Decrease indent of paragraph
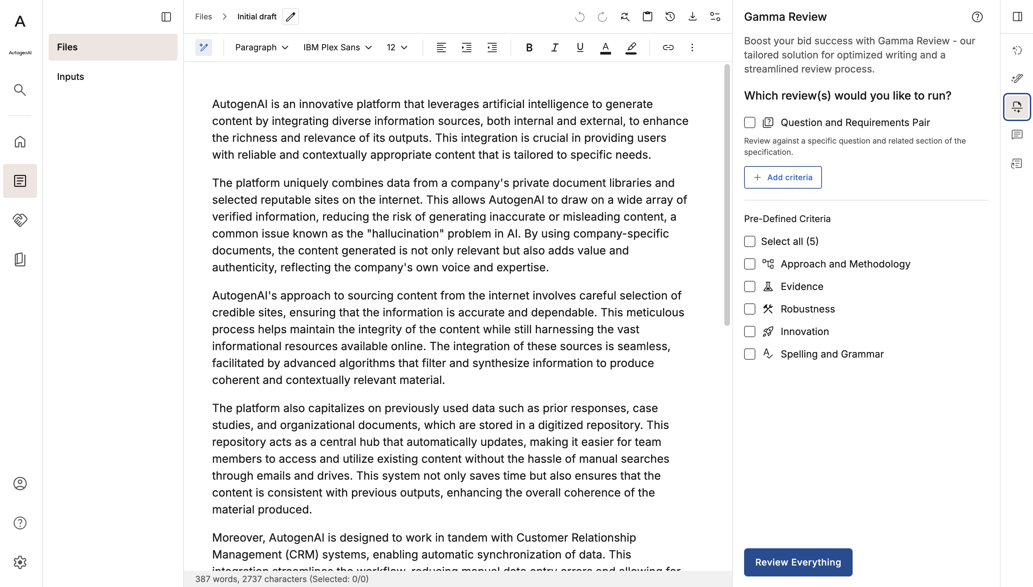 click(x=492, y=47)
